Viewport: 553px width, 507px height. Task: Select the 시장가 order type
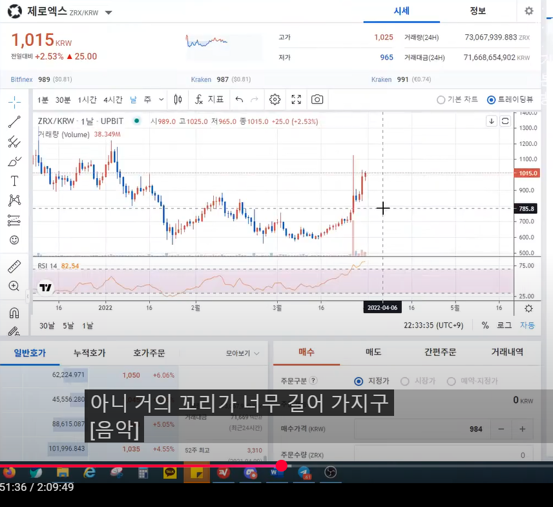pyautogui.click(x=418, y=381)
